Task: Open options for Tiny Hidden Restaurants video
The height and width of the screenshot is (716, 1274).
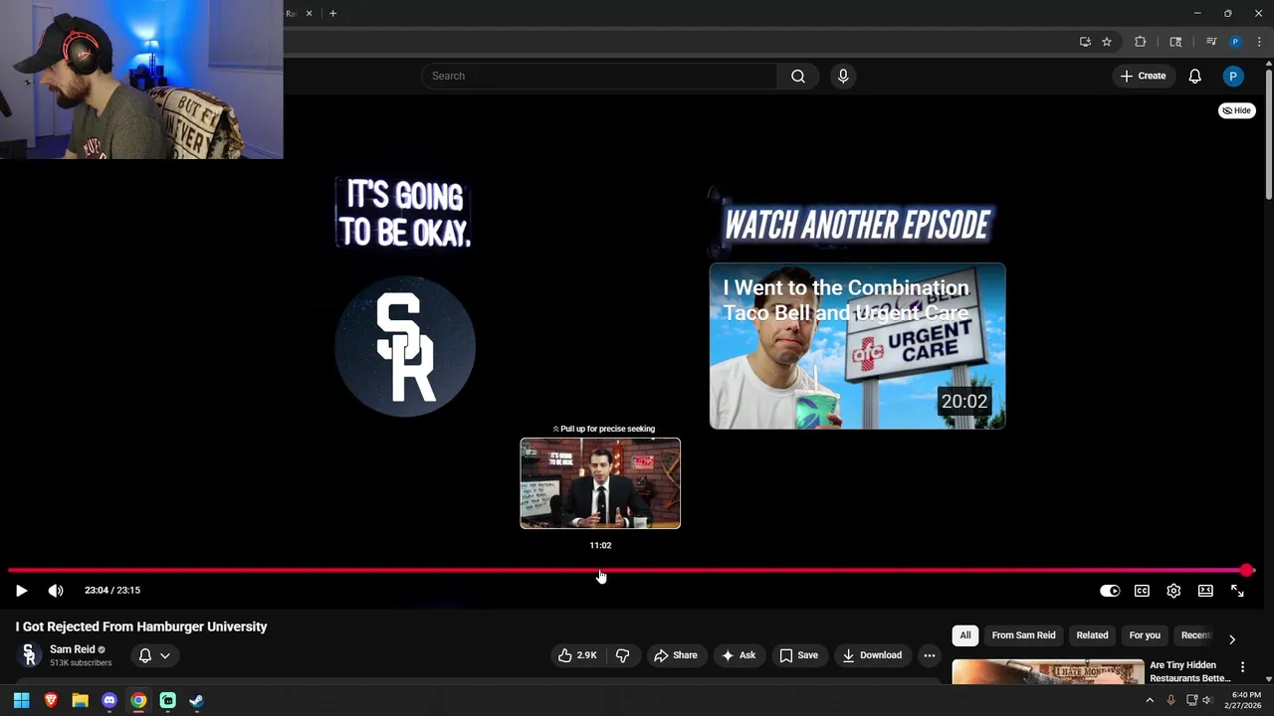Action: click(1242, 667)
